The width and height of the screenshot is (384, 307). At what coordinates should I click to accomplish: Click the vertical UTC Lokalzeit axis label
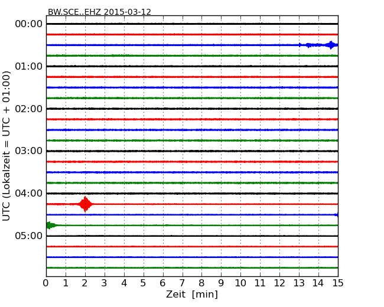(7, 146)
